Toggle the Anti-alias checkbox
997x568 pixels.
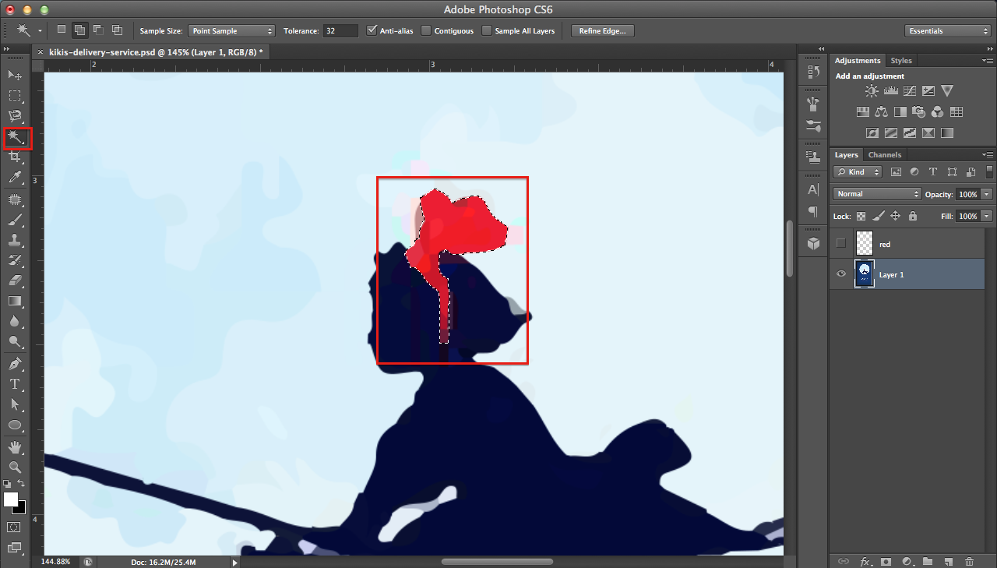[371, 30]
